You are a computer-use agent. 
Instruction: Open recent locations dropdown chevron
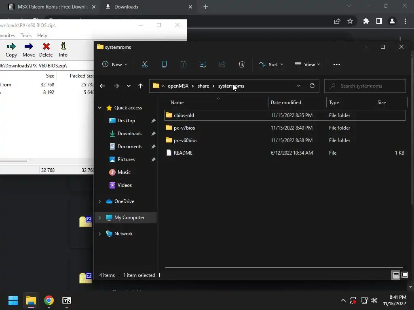(129, 86)
